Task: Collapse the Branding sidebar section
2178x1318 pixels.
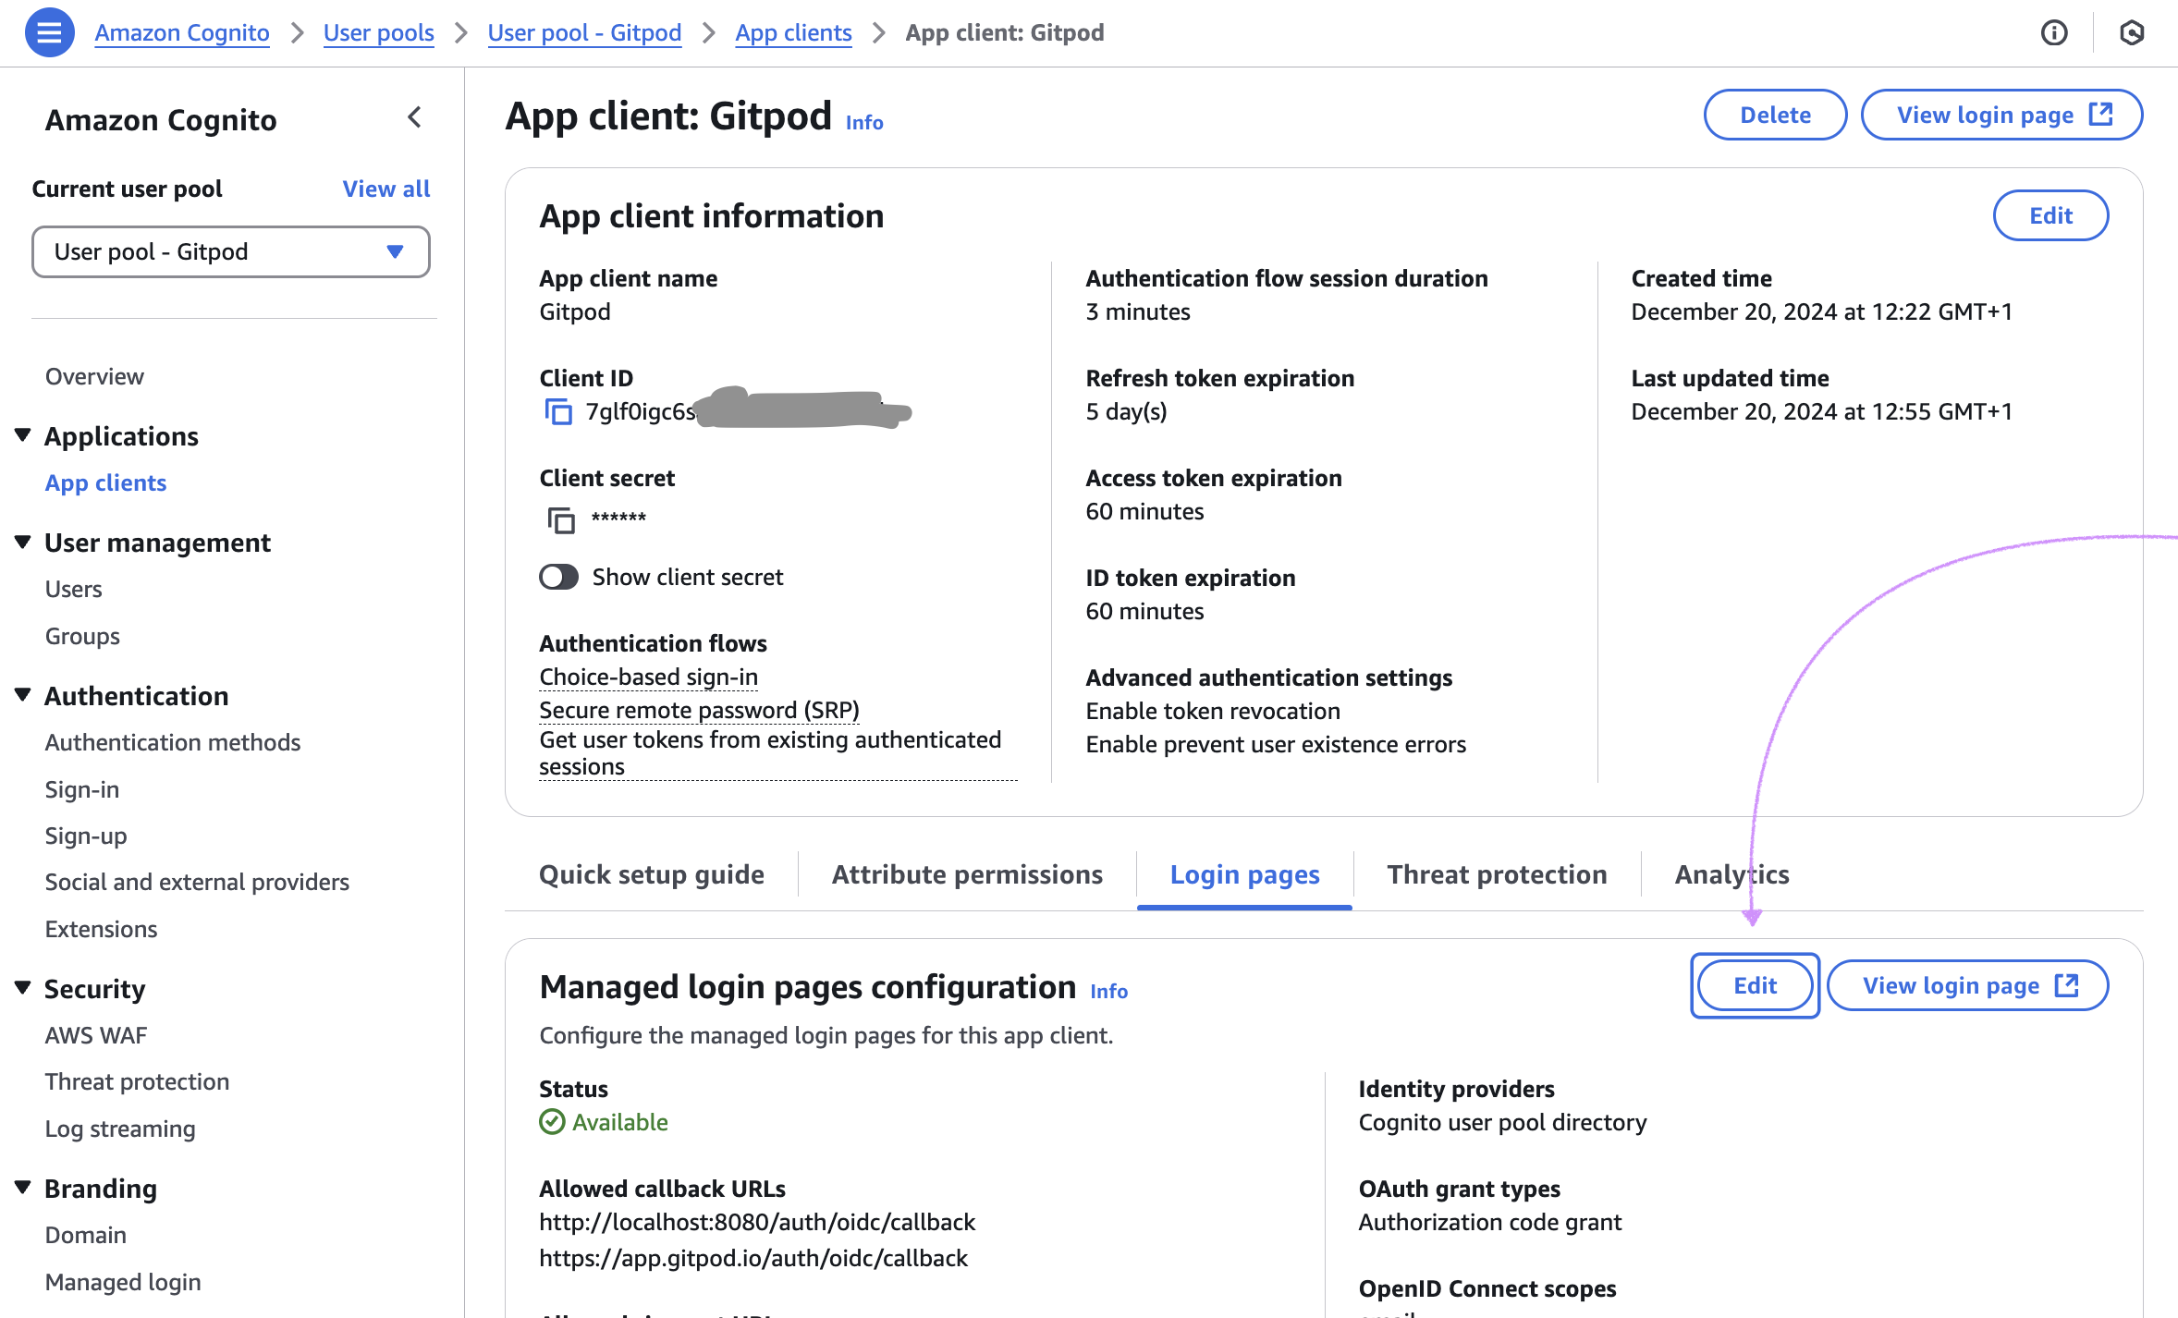Action: point(23,1188)
